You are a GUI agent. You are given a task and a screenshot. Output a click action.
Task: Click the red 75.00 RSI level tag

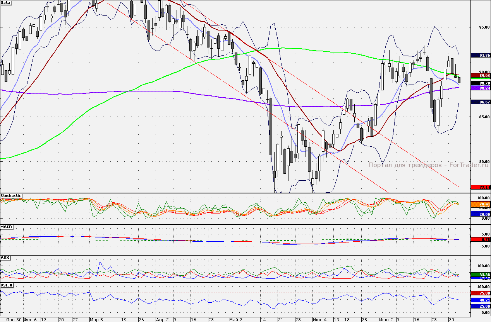click(x=481, y=293)
